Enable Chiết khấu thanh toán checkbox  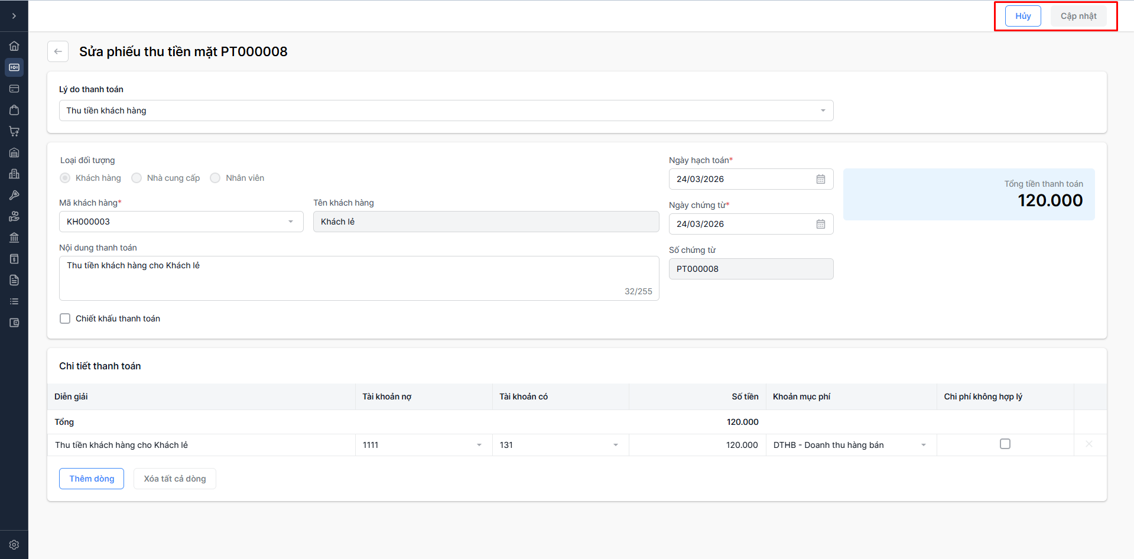[x=65, y=318]
